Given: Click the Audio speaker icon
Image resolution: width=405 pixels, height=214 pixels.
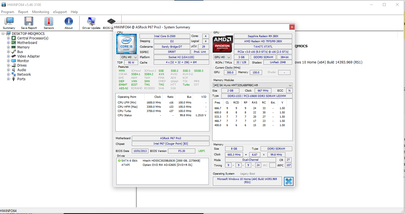Looking at the screenshot, I should pyautogui.click(x=14, y=70).
